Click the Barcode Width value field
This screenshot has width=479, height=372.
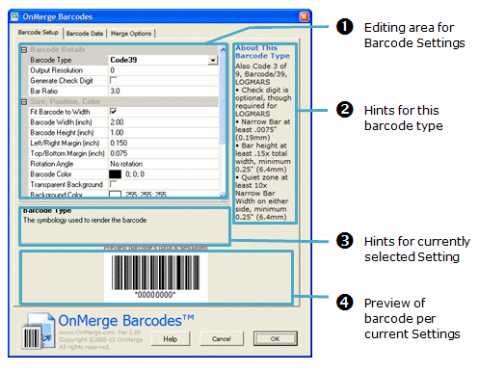point(164,122)
